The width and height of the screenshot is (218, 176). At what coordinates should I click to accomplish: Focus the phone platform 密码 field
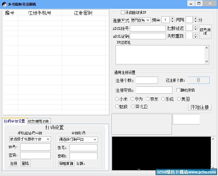point(35,155)
